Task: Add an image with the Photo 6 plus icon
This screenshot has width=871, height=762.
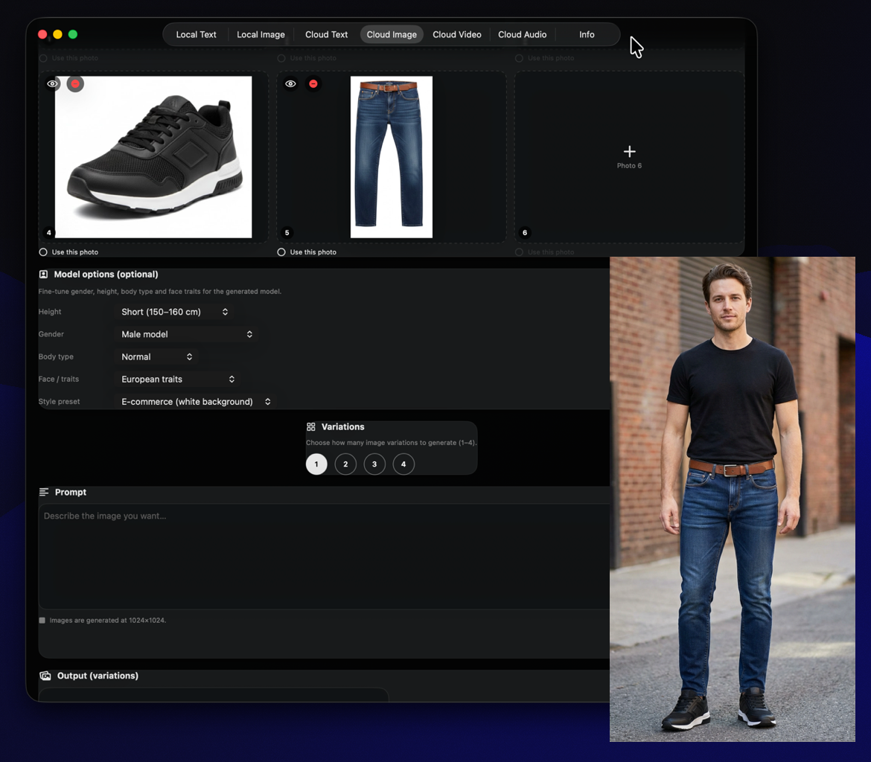Action: pyautogui.click(x=629, y=152)
